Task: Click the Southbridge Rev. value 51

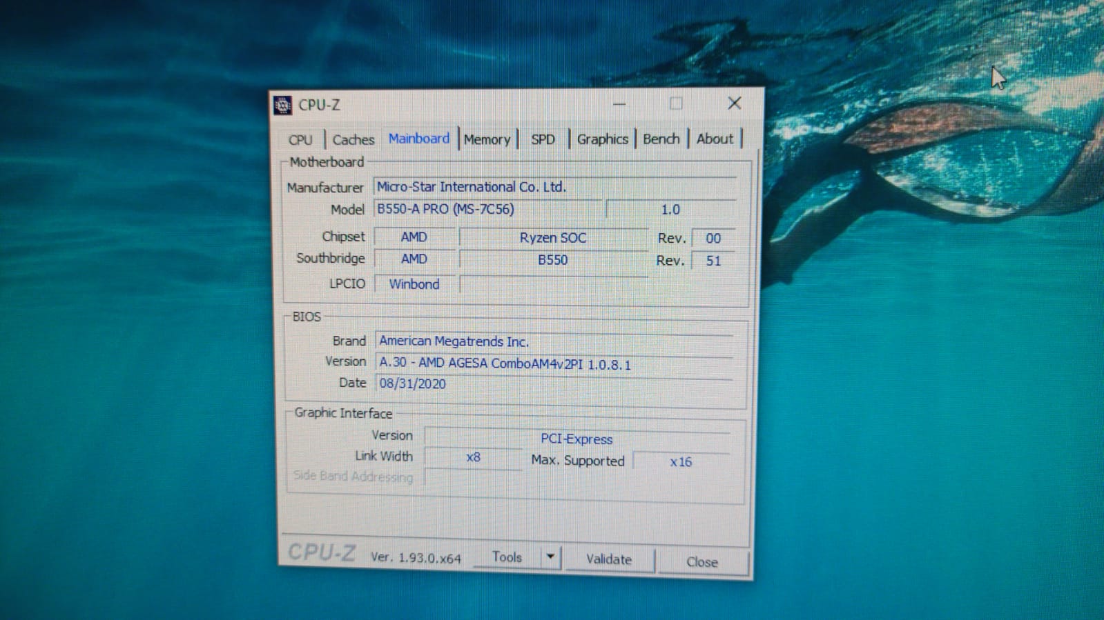Action: 713,261
